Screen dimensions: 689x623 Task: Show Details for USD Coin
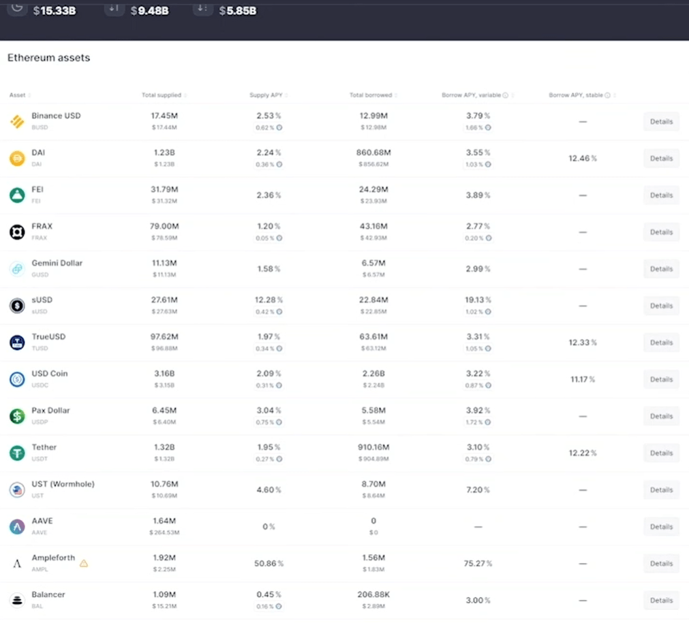click(x=661, y=379)
